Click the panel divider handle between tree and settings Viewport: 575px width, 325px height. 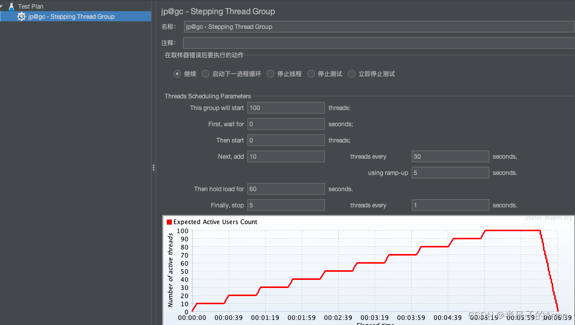point(154,167)
